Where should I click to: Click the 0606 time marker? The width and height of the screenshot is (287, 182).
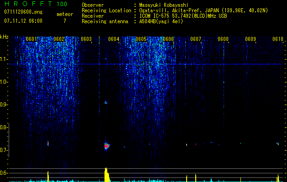coord(168,39)
